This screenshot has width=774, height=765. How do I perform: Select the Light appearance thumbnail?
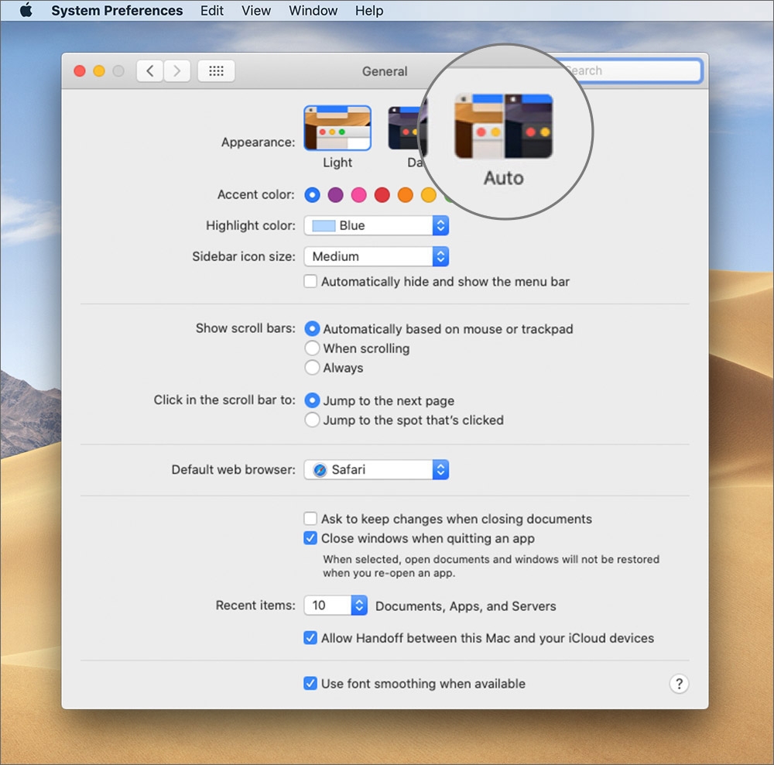point(337,128)
